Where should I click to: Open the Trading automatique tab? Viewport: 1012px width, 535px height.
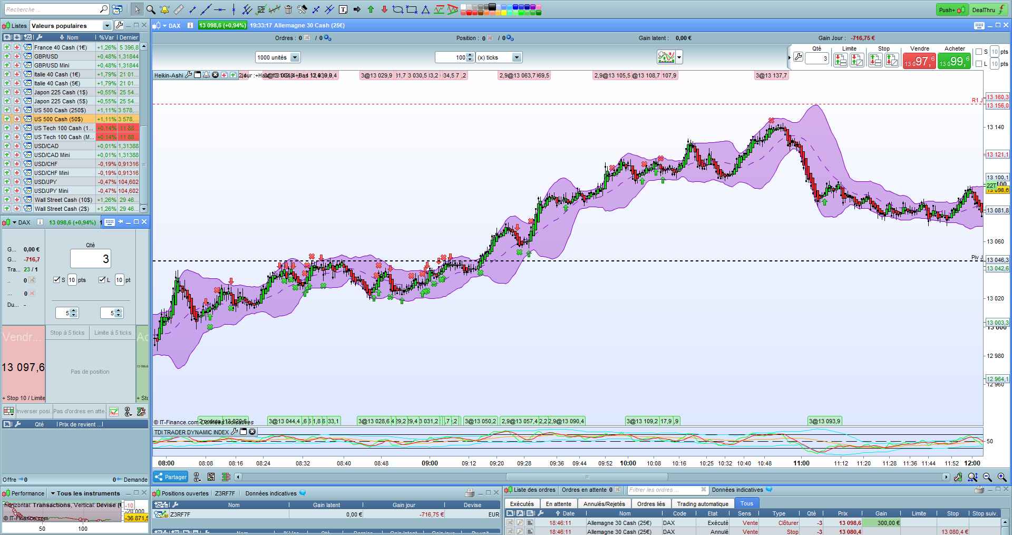pyautogui.click(x=703, y=504)
